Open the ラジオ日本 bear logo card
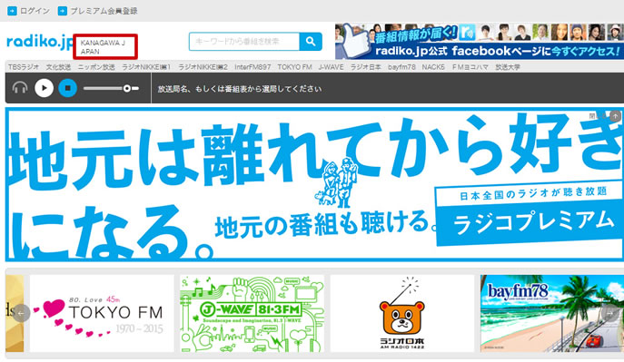 click(x=402, y=313)
